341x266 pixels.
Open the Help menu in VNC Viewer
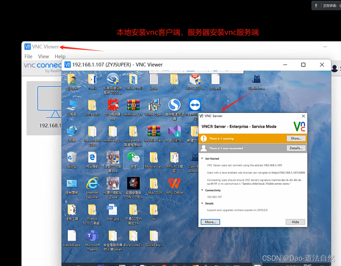point(60,57)
